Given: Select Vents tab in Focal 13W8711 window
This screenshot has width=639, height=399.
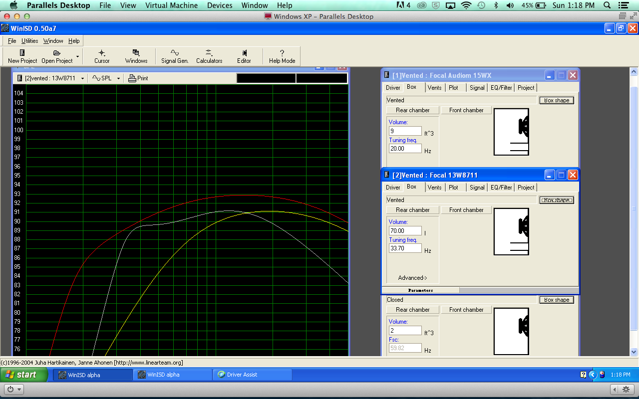Looking at the screenshot, I should tap(434, 188).
